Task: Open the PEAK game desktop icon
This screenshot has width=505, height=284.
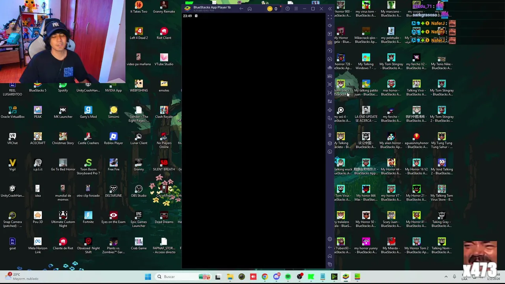Action: coord(38,112)
